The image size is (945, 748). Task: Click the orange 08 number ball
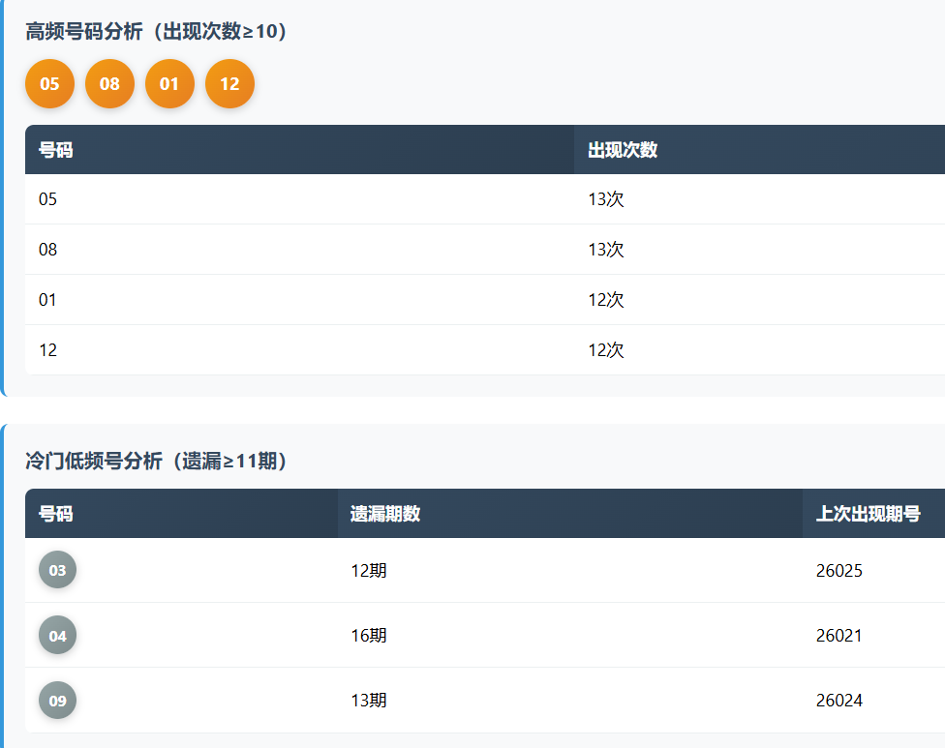click(x=109, y=84)
